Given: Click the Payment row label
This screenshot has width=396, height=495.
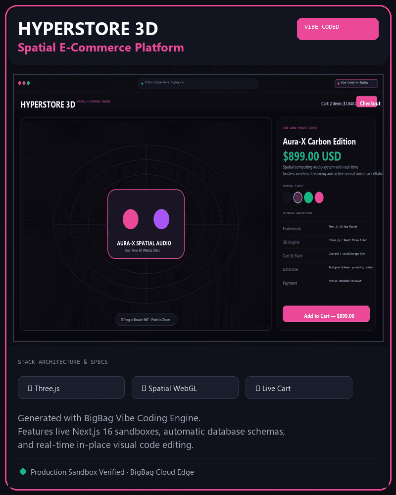Looking at the screenshot, I should 290,283.
